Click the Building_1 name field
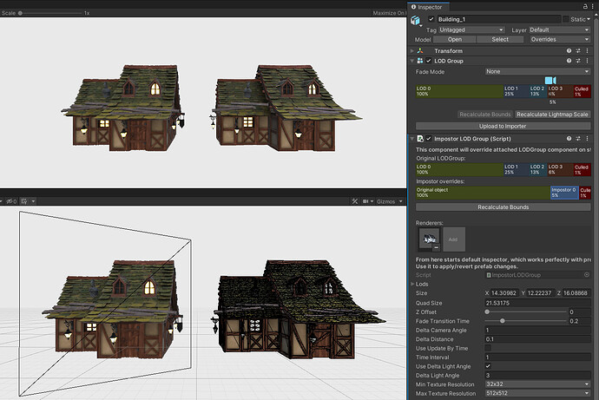The height and width of the screenshot is (400, 599). click(498, 19)
